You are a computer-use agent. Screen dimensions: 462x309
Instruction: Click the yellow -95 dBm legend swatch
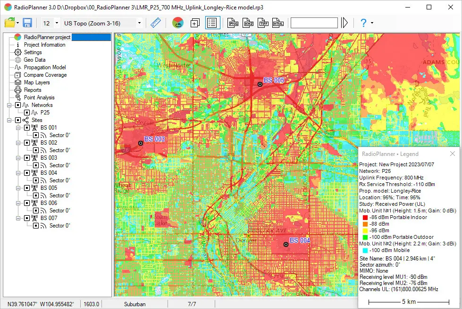point(365,231)
